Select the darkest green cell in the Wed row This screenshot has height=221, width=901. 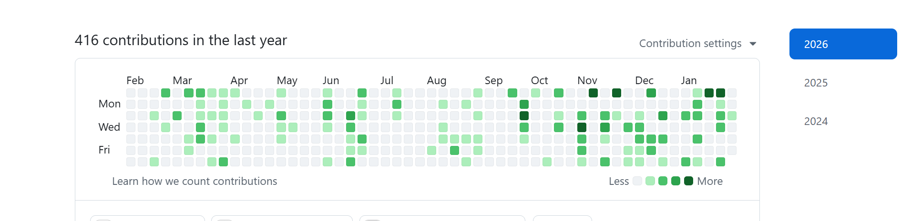point(582,127)
